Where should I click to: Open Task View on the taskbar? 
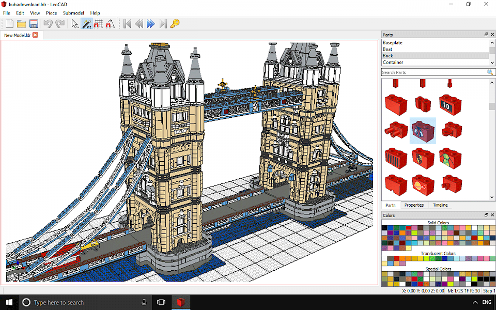(x=161, y=302)
